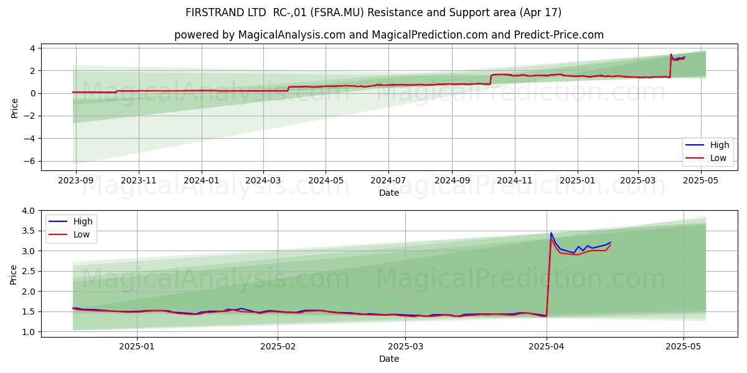This screenshot has height=373, width=747.
Task: Click the '2024-01' top axis label
Action: point(202,180)
